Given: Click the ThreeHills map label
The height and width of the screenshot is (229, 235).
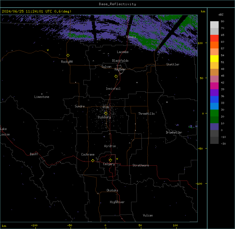Looking at the screenshot, I should point(146,114).
